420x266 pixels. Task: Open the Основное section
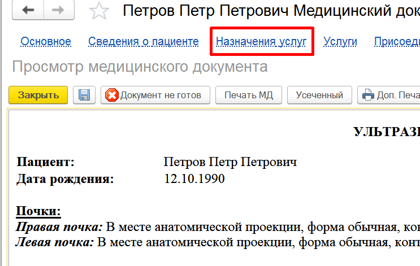click(46, 41)
